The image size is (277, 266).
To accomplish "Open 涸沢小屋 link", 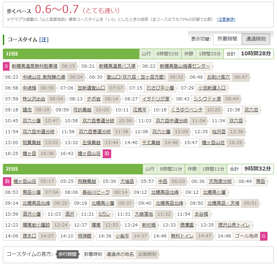I will pyautogui.click(x=32, y=214).
